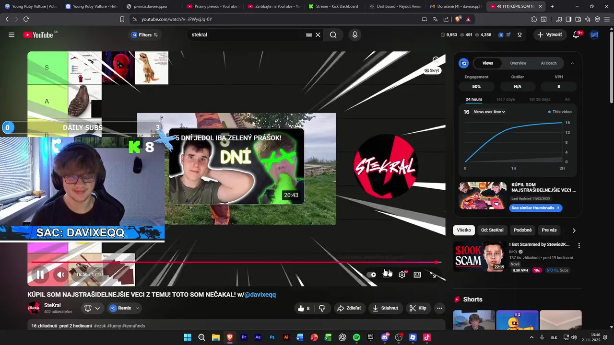Click the trophy icon in vidIQ bar
Viewport: 614px width, 345px height.
pyautogui.click(x=520, y=35)
